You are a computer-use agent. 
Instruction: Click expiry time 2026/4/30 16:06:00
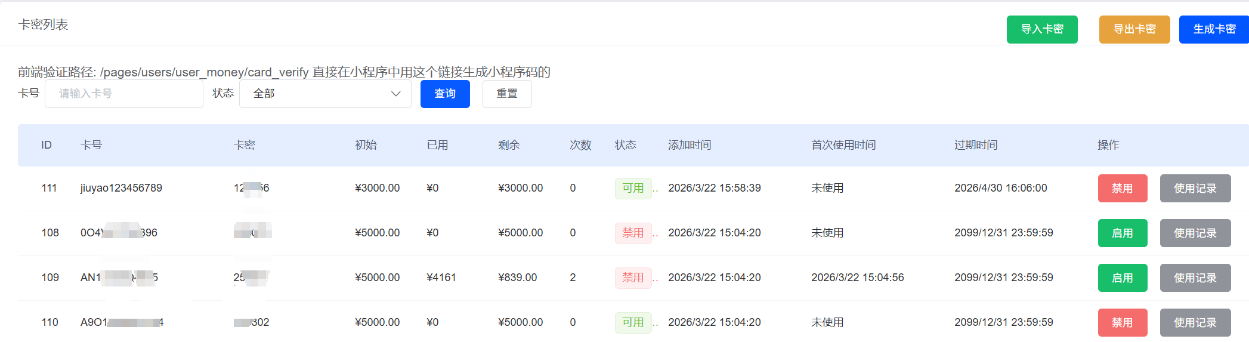coord(1001,188)
